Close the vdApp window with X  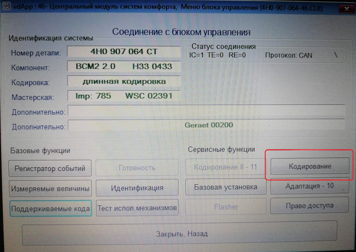click(x=346, y=9)
